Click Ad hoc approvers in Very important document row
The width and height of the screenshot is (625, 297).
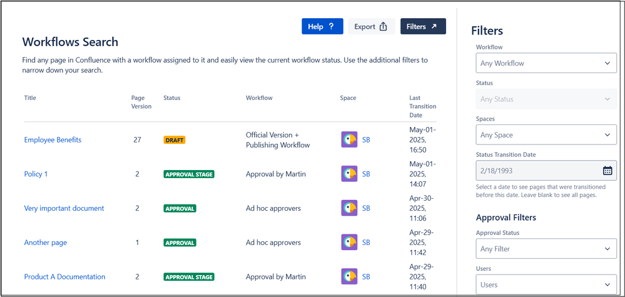point(273,208)
